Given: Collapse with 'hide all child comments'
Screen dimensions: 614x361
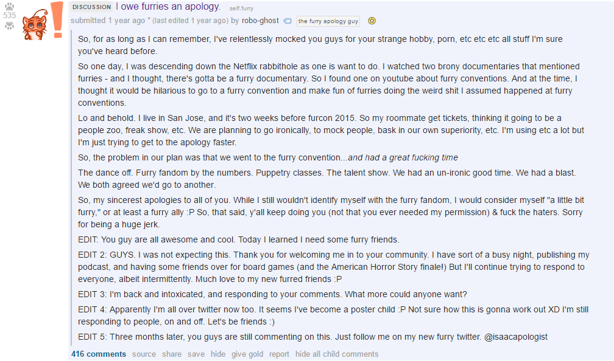Looking at the screenshot, I should pos(337,354).
